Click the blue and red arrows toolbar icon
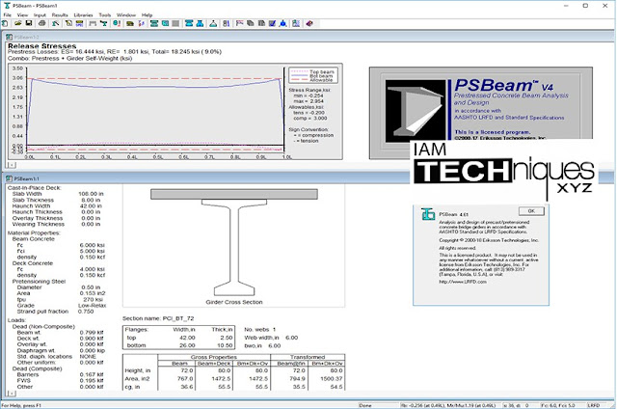Viewport: 617px width, 409px height. point(142,23)
